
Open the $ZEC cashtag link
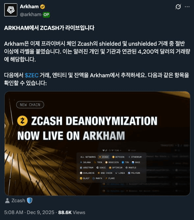(x=32, y=75)
